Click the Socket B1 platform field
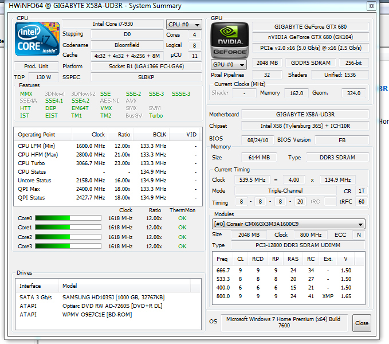 click(x=146, y=67)
